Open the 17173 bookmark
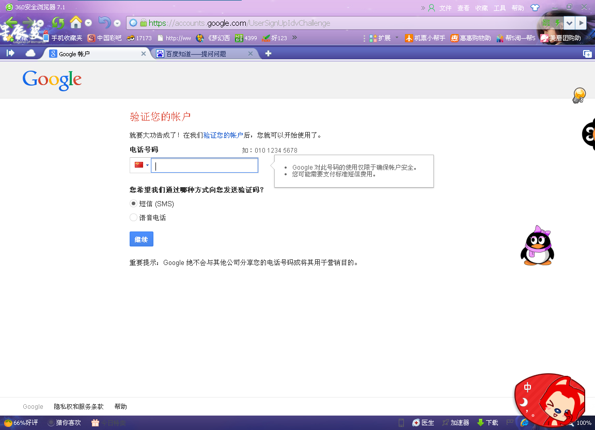595x430 pixels. coord(139,38)
